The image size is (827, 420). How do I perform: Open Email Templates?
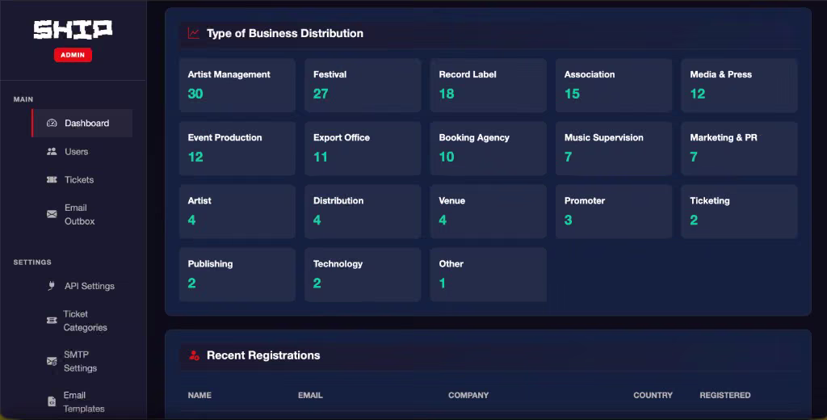click(x=82, y=401)
